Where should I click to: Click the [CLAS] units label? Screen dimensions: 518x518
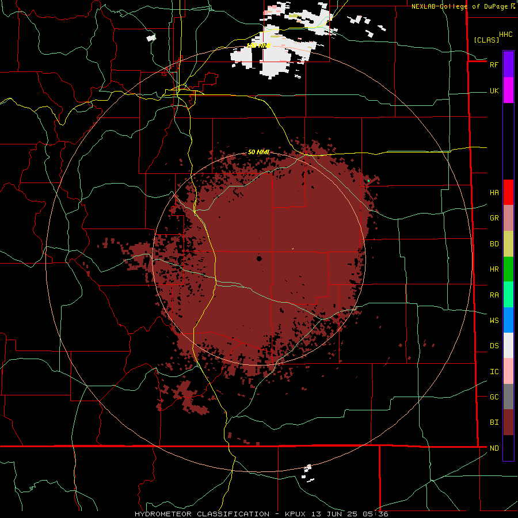pyautogui.click(x=486, y=40)
